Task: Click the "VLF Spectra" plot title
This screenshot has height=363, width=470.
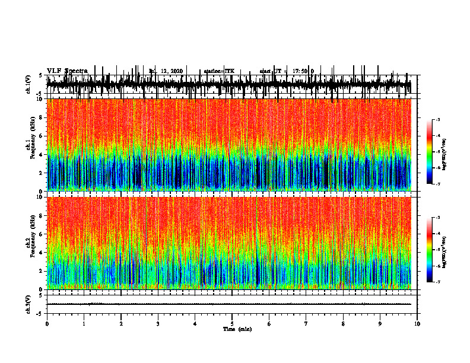Action: tap(67, 71)
